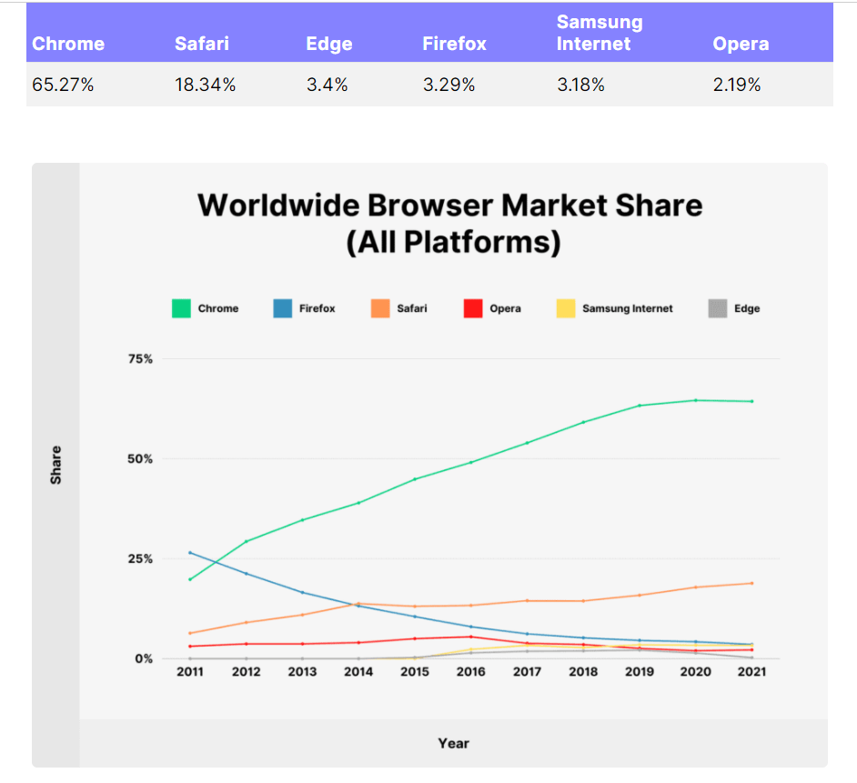This screenshot has width=857, height=783.
Task: Click Chrome's 2019 data point
Action: (x=640, y=406)
